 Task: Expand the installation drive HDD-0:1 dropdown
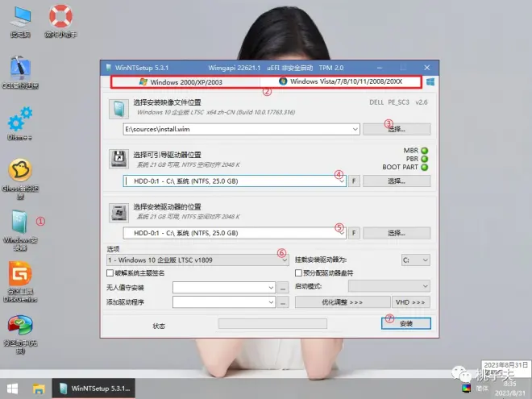(x=342, y=233)
